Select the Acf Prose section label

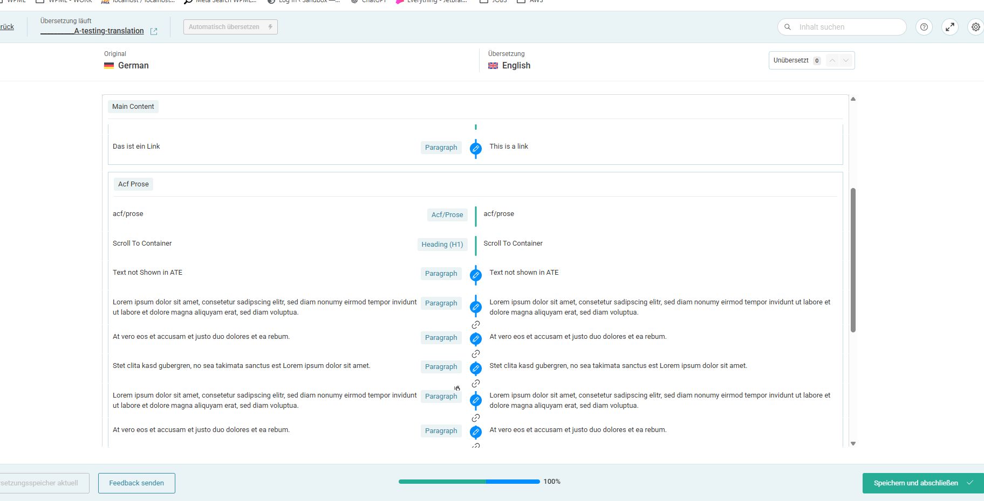tap(133, 184)
